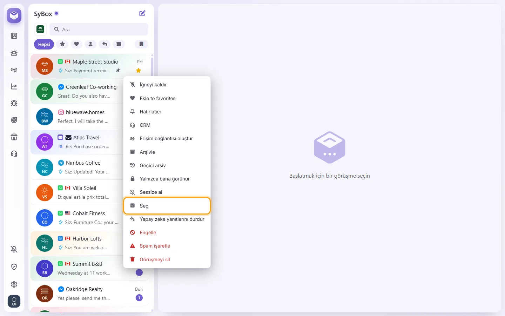The image size is (505, 316).
Task: Open the store sidebar icon
Action: point(14,137)
